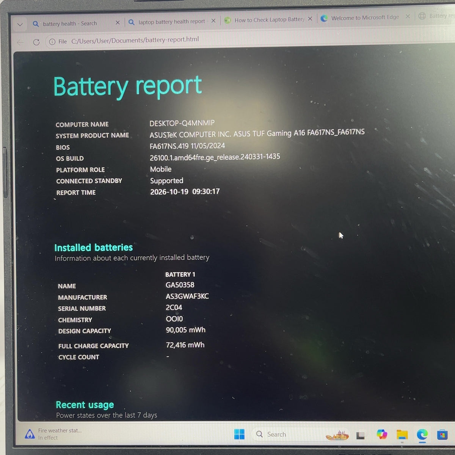Click the "CYCLE COUNT" label

tap(78, 357)
